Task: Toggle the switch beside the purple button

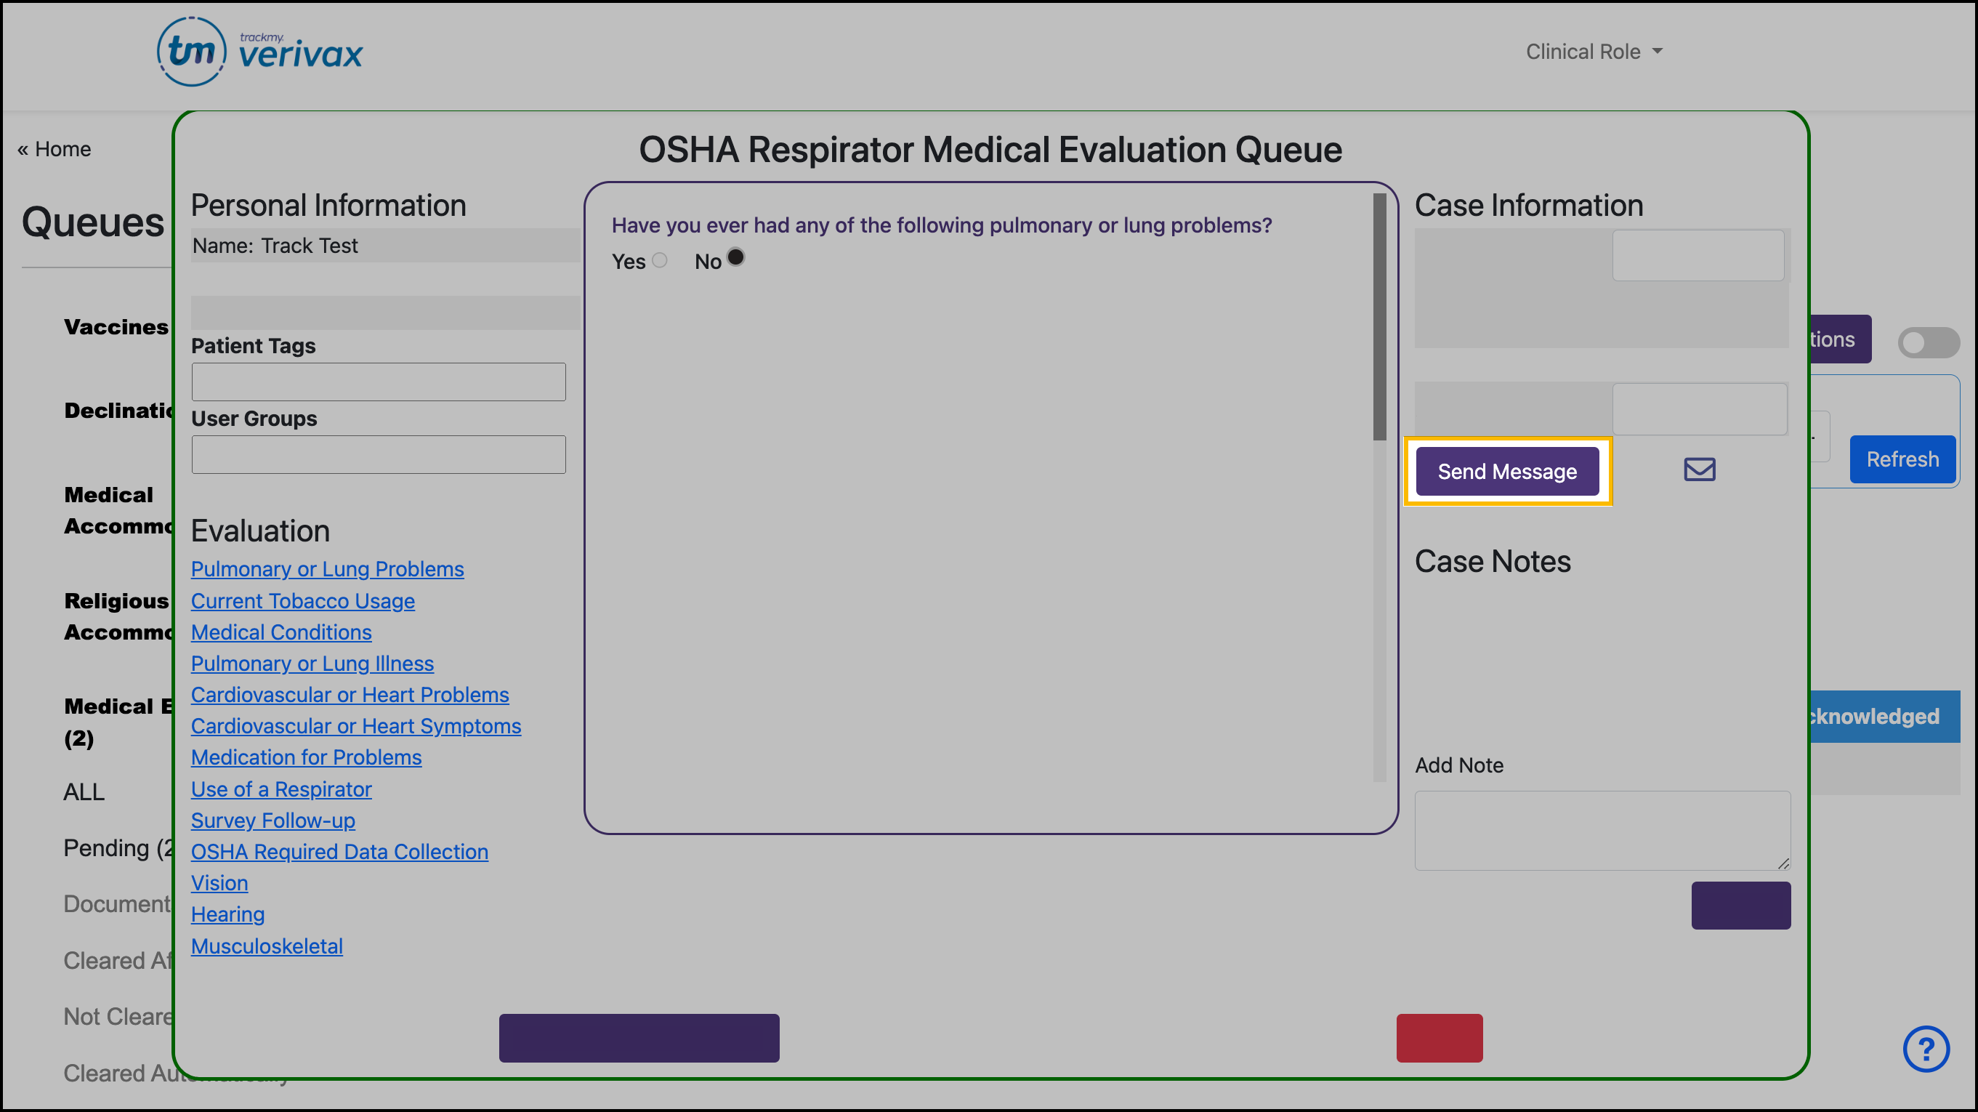Action: click(x=1927, y=342)
